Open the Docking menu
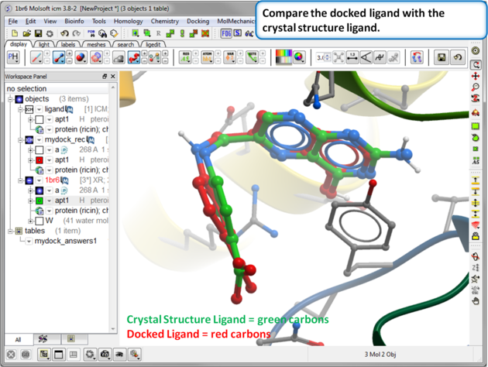 pyautogui.click(x=198, y=21)
